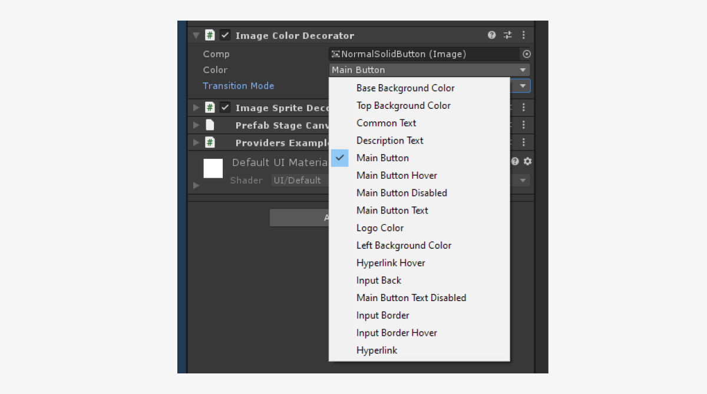Select Base Background Color option

[x=405, y=88]
